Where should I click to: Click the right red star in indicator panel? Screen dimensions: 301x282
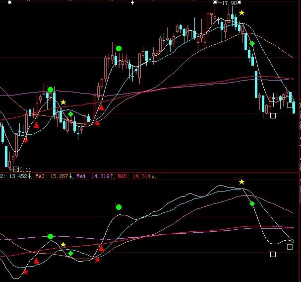click(x=97, y=260)
